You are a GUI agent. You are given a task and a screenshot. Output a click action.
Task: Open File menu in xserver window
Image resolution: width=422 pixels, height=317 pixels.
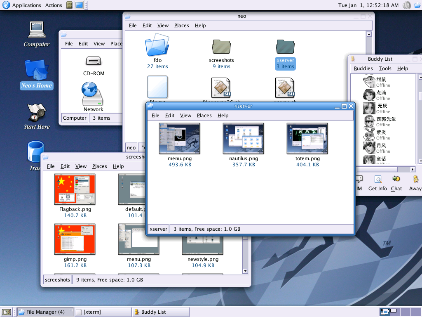tap(155, 116)
